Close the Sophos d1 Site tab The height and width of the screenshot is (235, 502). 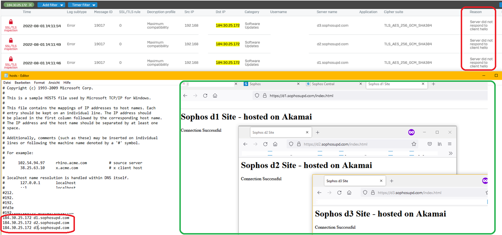[x=423, y=84]
